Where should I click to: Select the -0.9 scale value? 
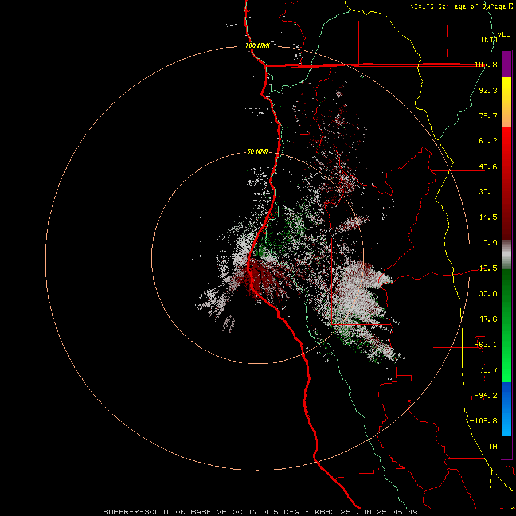tap(488, 243)
